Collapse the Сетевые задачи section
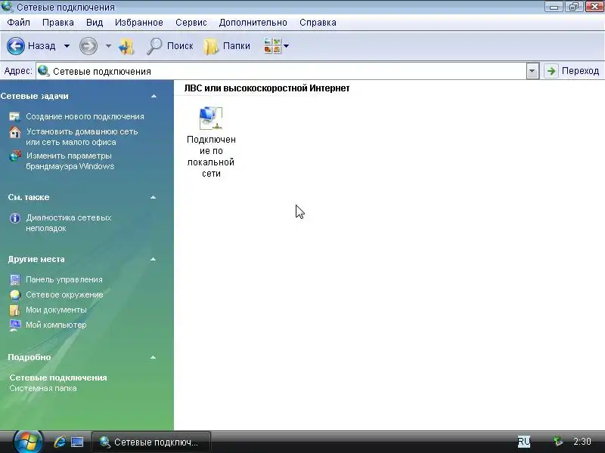The image size is (605, 453). tap(154, 96)
